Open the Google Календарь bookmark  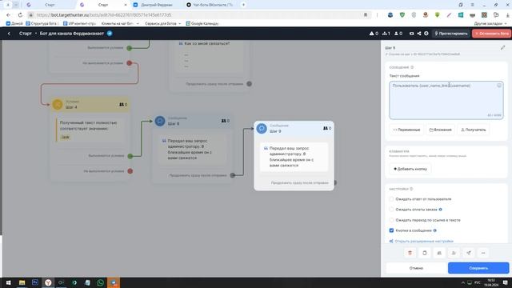coord(202,23)
